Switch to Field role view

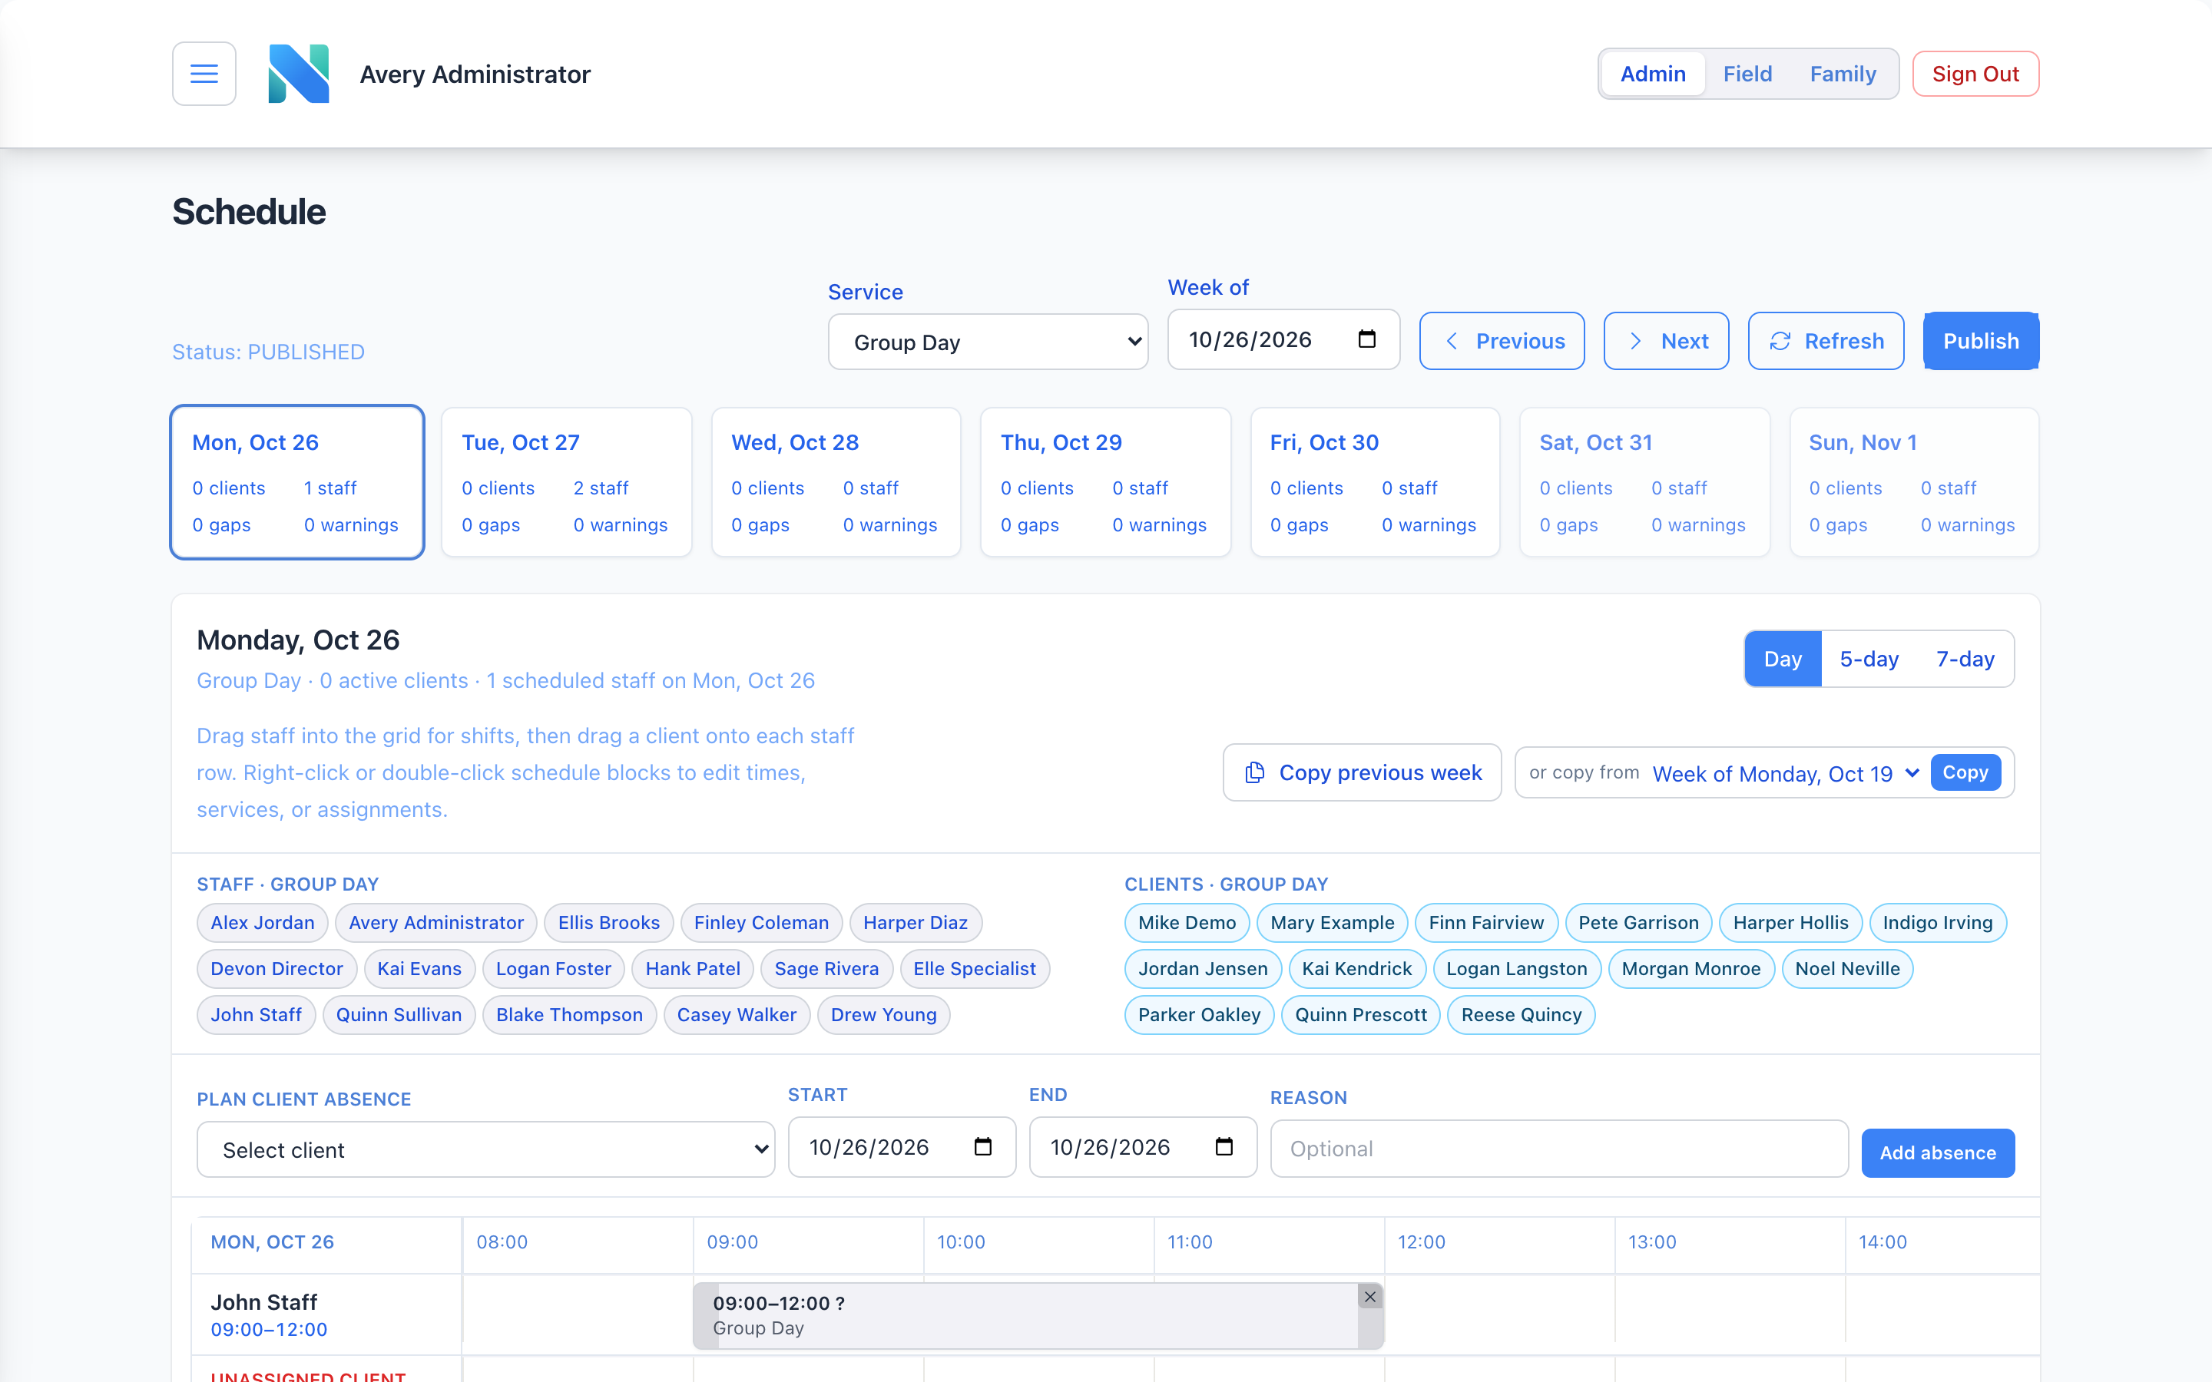click(x=1747, y=74)
